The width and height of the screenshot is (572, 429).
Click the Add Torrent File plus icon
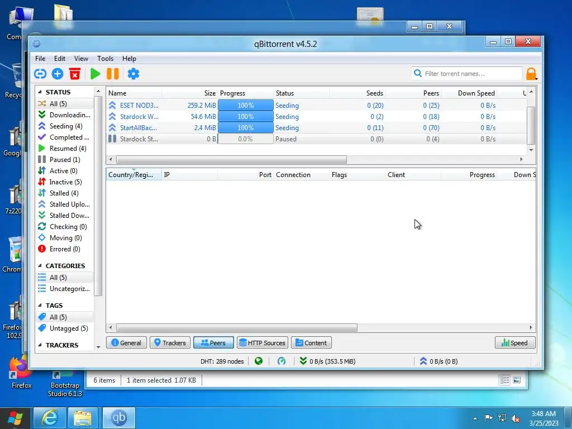(x=58, y=74)
